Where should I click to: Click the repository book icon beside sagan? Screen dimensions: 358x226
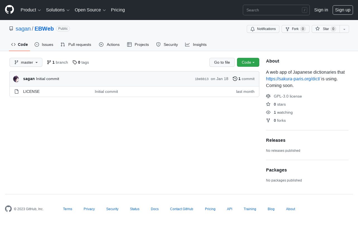(x=11, y=29)
